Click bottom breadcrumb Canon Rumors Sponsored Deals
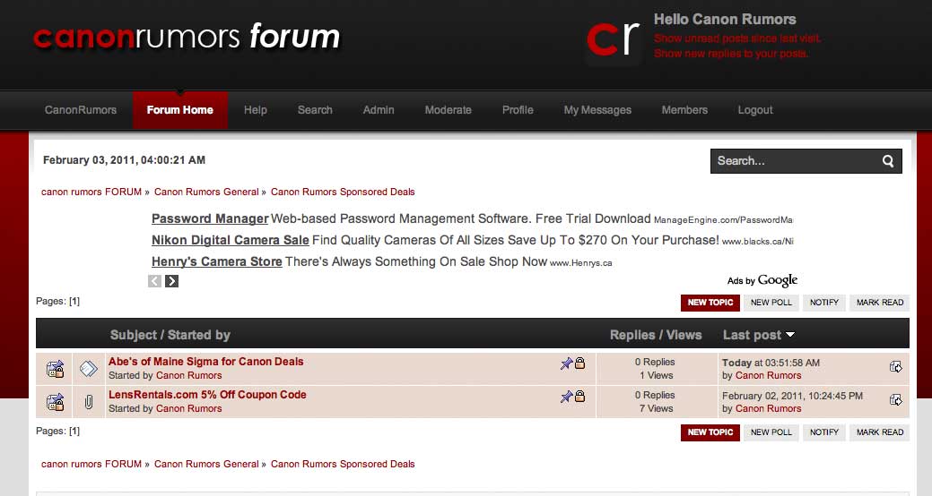 [343, 464]
